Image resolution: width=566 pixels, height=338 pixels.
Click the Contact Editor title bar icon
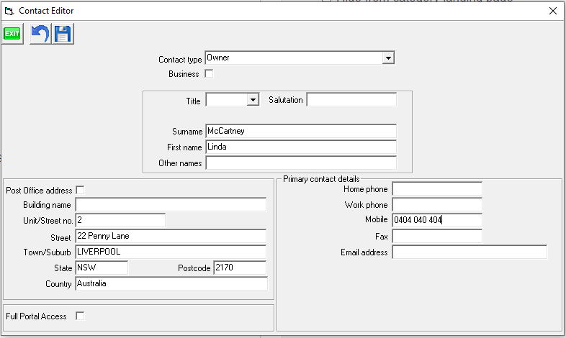[x=9, y=12]
